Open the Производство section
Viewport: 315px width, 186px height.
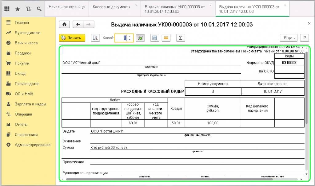click(27, 84)
